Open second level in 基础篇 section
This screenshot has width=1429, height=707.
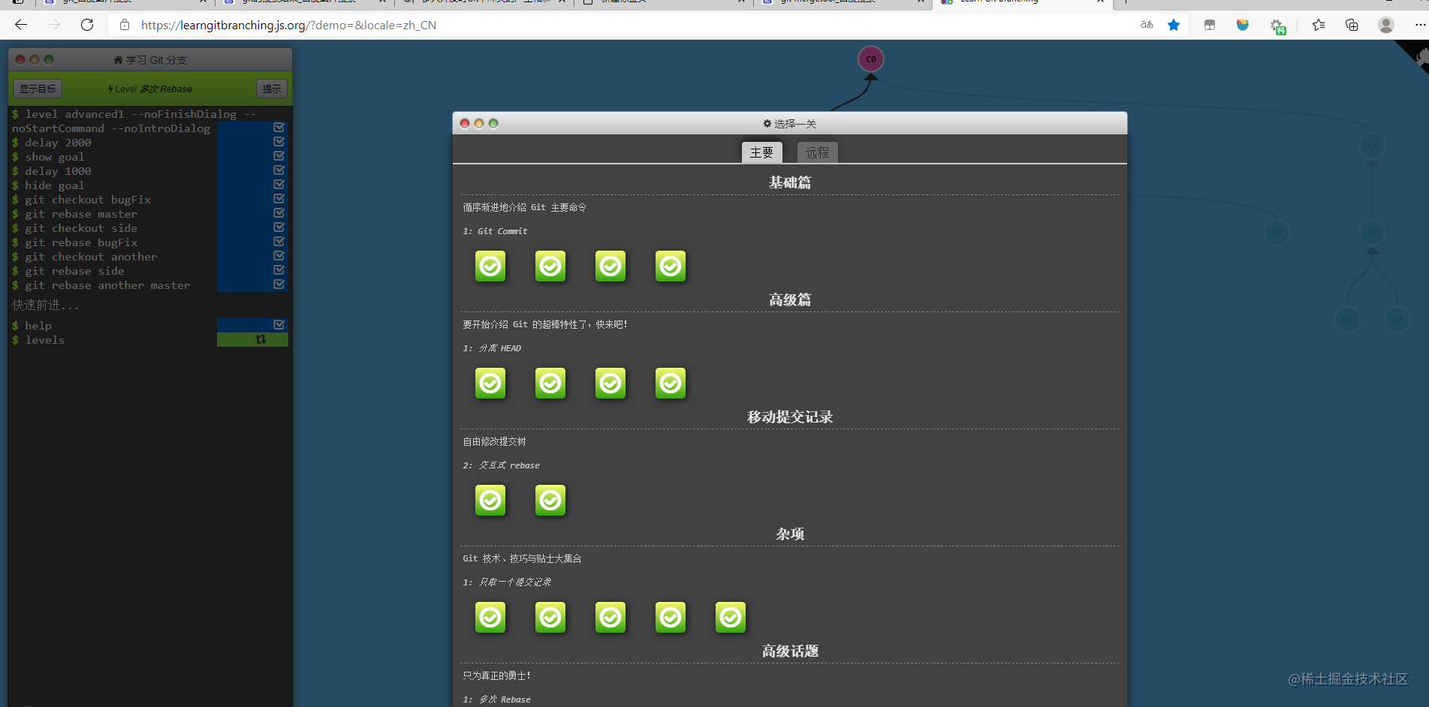pos(550,266)
